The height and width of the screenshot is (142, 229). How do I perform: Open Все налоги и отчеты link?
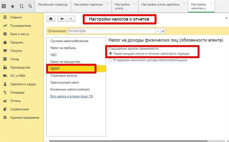pyautogui.click(x=71, y=96)
